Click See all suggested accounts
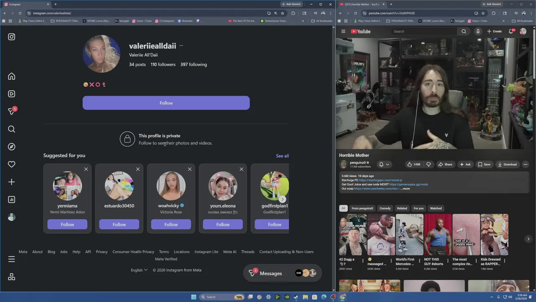Screen dimensions: 536x302 click(x=282, y=156)
